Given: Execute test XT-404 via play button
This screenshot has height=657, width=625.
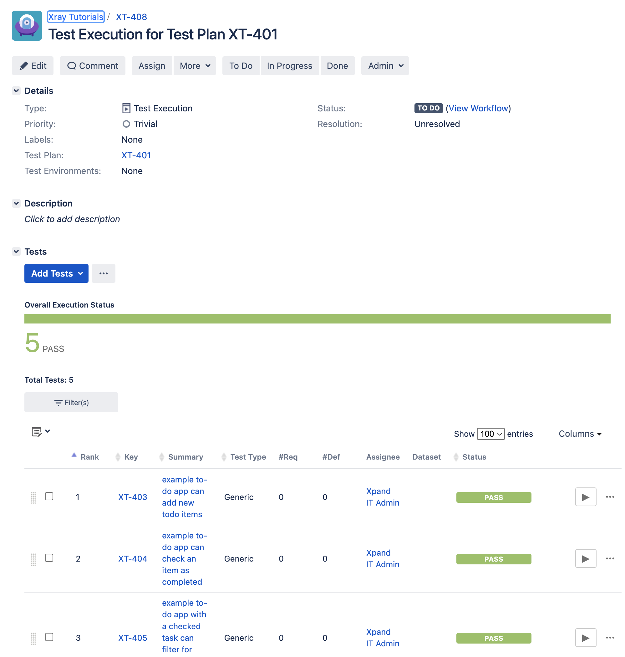Looking at the screenshot, I should coord(585,558).
